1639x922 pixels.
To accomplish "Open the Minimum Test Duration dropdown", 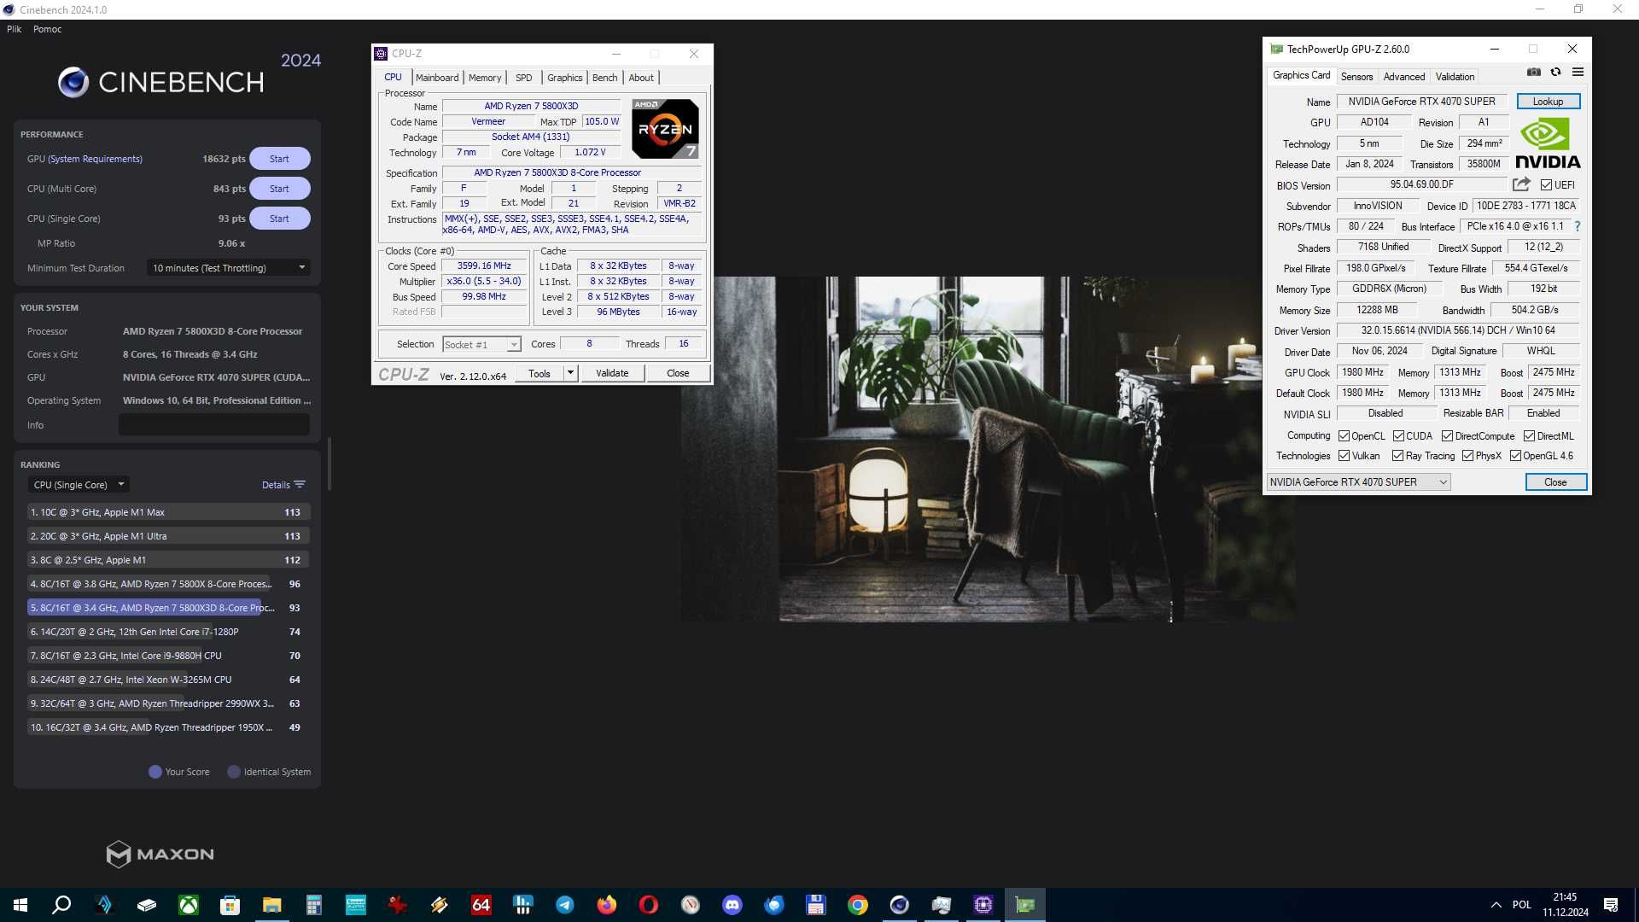I will click(228, 268).
